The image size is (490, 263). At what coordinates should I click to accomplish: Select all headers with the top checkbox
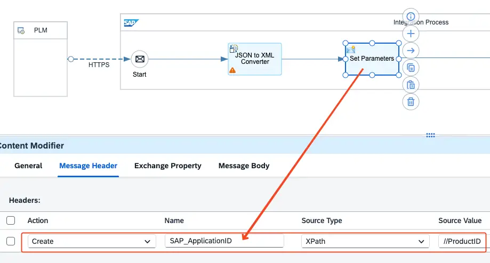coord(11,220)
